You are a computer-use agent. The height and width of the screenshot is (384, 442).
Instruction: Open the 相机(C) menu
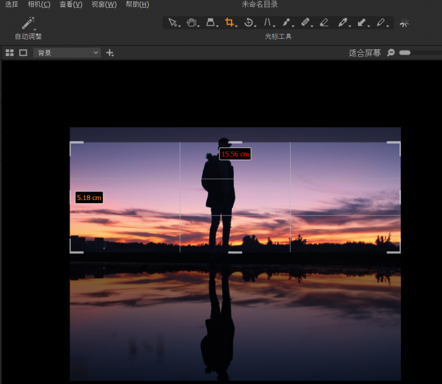point(39,5)
